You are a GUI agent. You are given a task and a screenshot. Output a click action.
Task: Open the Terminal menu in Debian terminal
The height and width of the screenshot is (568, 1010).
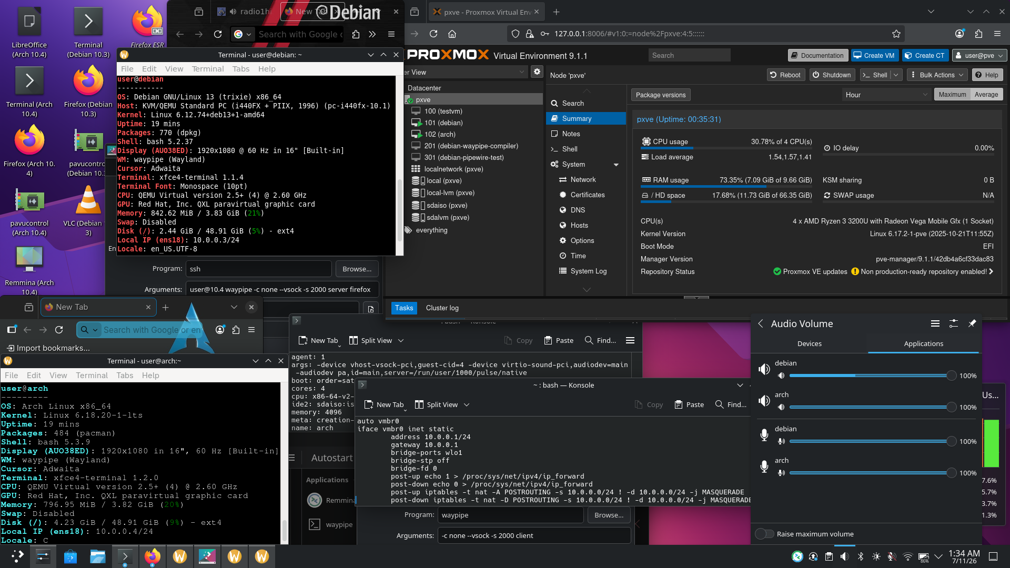tap(208, 69)
